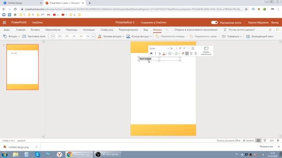
Task: Switch to the Переходы tab
Action: point(71,30)
